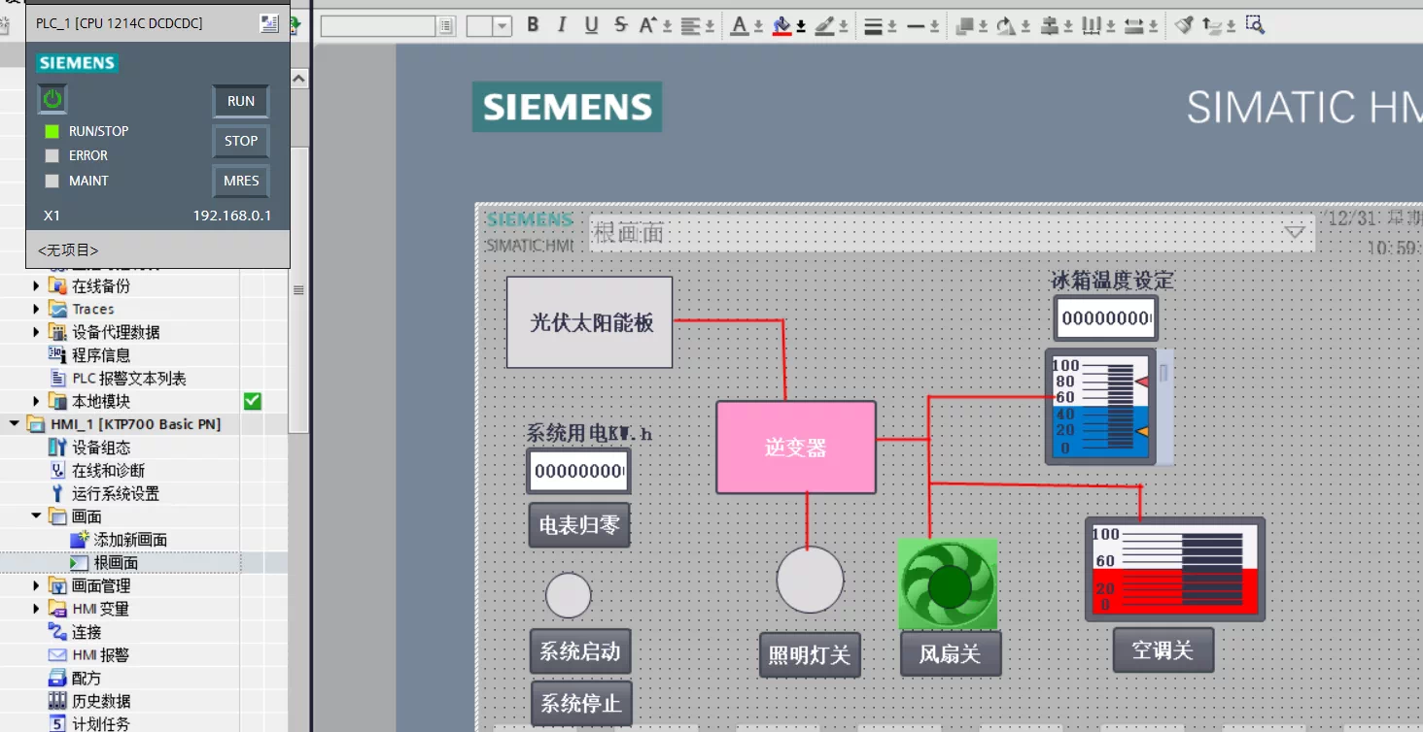
Task: Click the zoom selection magnifier icon
Action: 1255,25
